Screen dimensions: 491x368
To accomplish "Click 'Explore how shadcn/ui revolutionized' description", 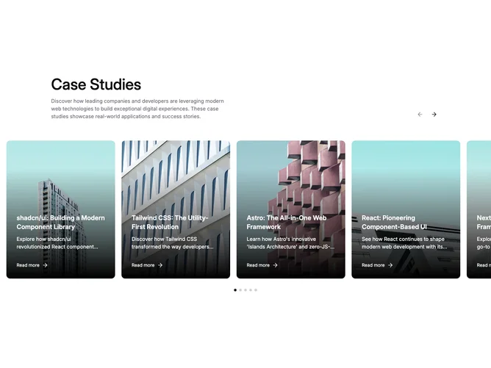I will (57, 243).
